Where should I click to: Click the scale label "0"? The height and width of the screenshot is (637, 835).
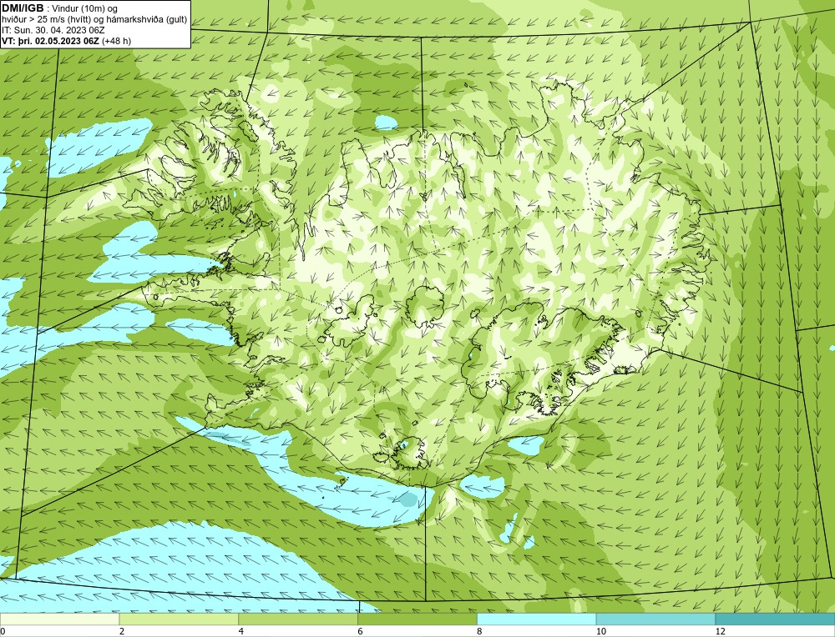[3, 631]
